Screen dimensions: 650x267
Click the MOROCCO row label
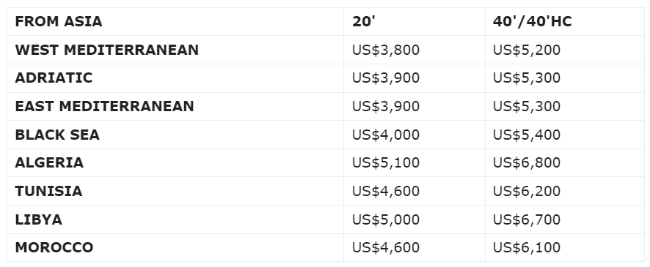click(x=54, y=247)
